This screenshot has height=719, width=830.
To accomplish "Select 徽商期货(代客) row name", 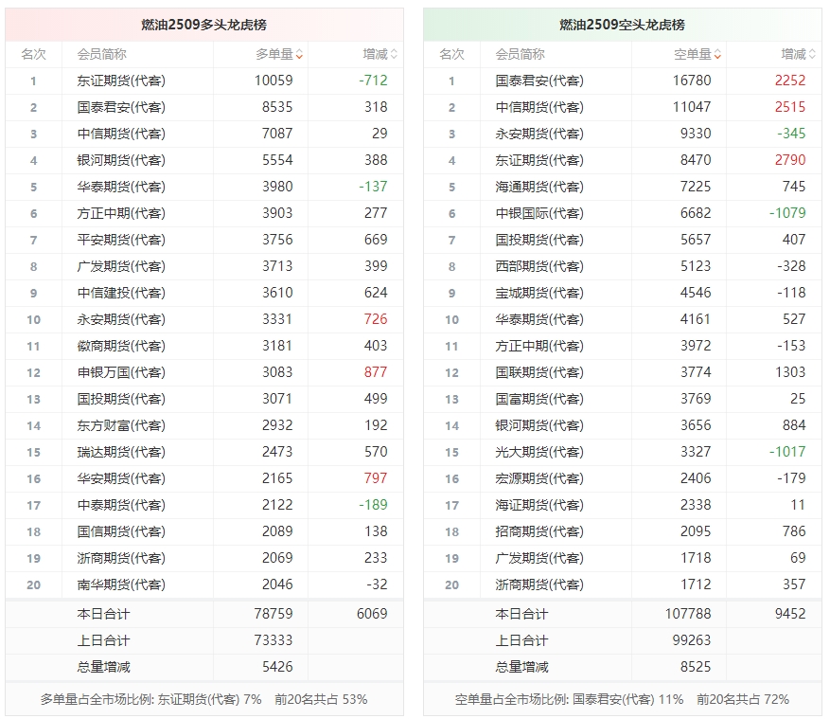I will tap(121, 346).
